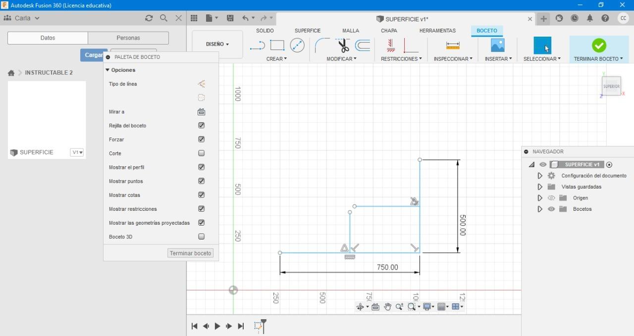Click the Terminar boceto button
The height and width of the screenshot is (336, 634).
coord(191,253)
